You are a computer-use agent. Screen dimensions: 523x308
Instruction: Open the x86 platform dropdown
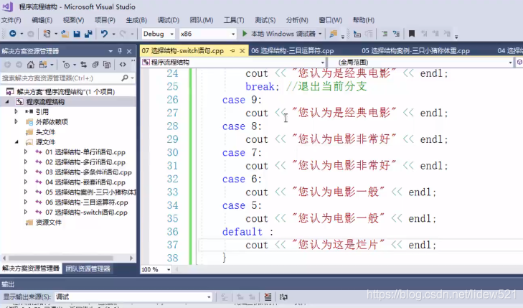tap(207, 34)
